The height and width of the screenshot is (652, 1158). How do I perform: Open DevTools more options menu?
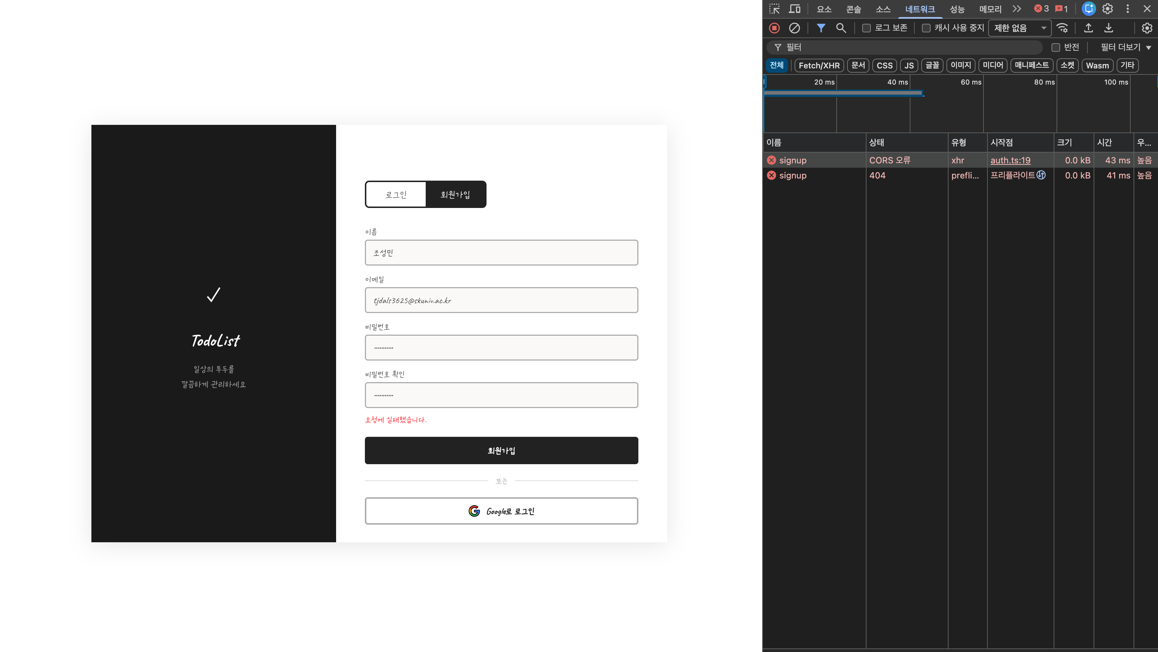(1127, 9)
